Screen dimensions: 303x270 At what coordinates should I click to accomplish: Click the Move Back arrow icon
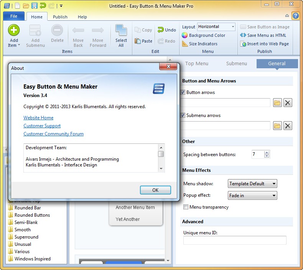coord(78,30)
